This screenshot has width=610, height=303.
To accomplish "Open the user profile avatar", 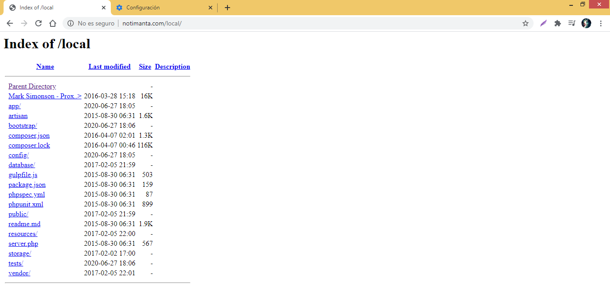I will point(586,23).
